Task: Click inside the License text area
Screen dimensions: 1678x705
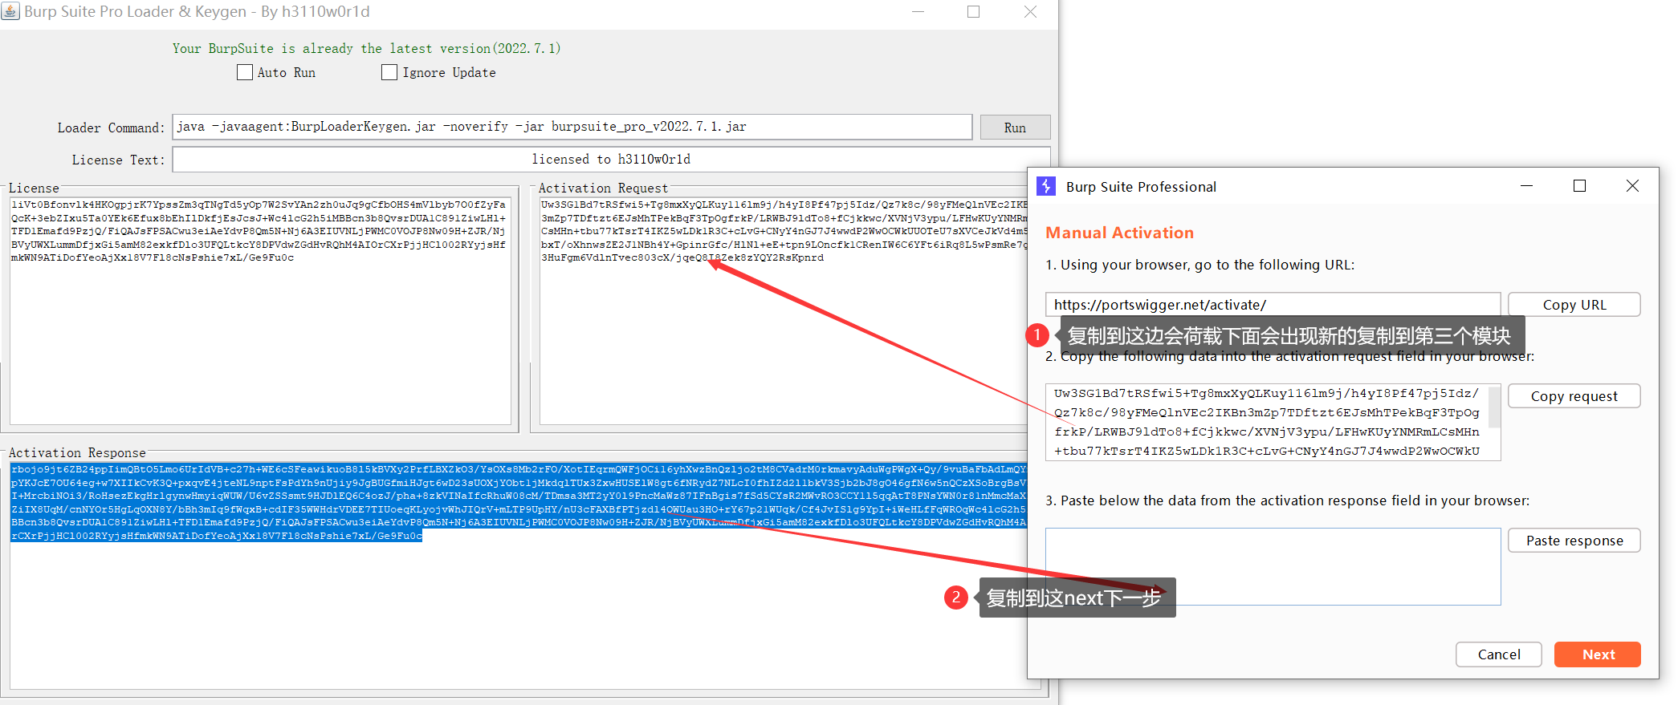Action: (260, 311)
